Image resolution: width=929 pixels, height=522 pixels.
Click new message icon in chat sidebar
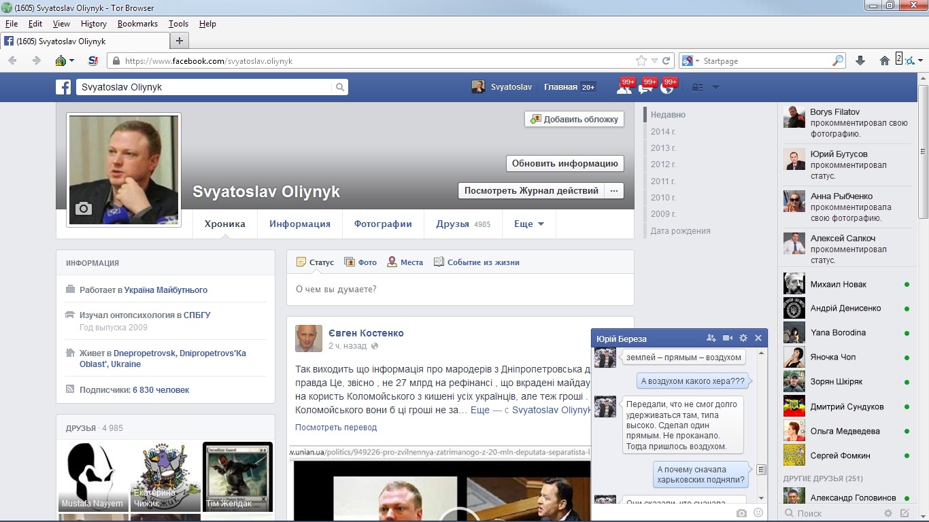pyautogui.click(x=905, y=513)
